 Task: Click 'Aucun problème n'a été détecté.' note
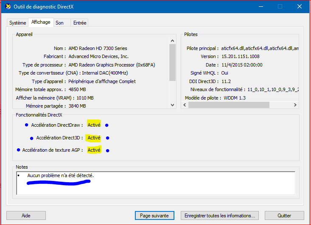[61, 175]
